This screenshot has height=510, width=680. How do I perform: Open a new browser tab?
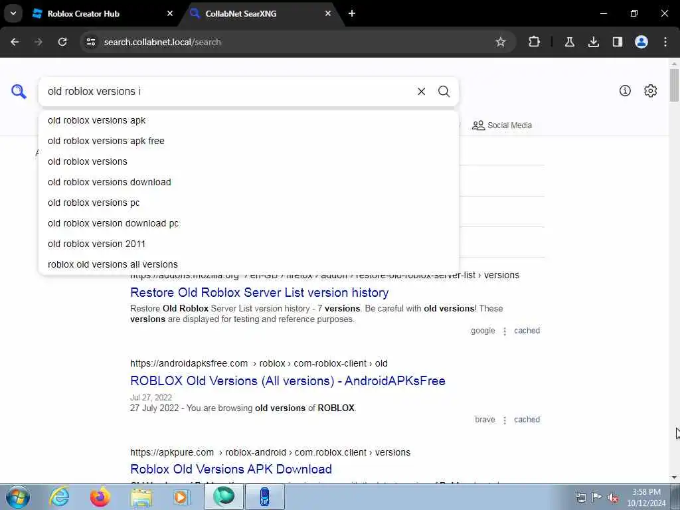pyautogui.click(x=352, y=13)
